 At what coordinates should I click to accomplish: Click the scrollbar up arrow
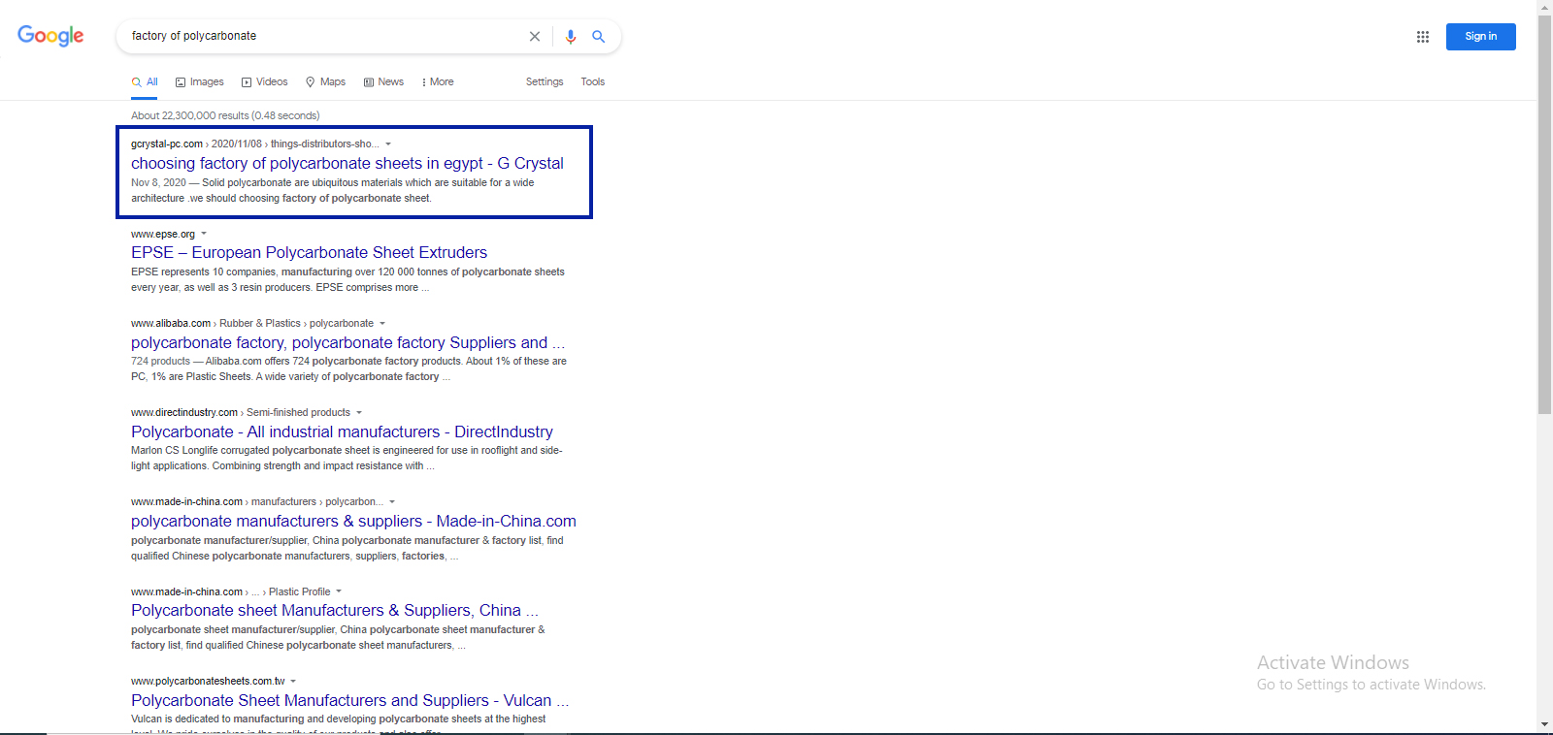[1544, 7]
